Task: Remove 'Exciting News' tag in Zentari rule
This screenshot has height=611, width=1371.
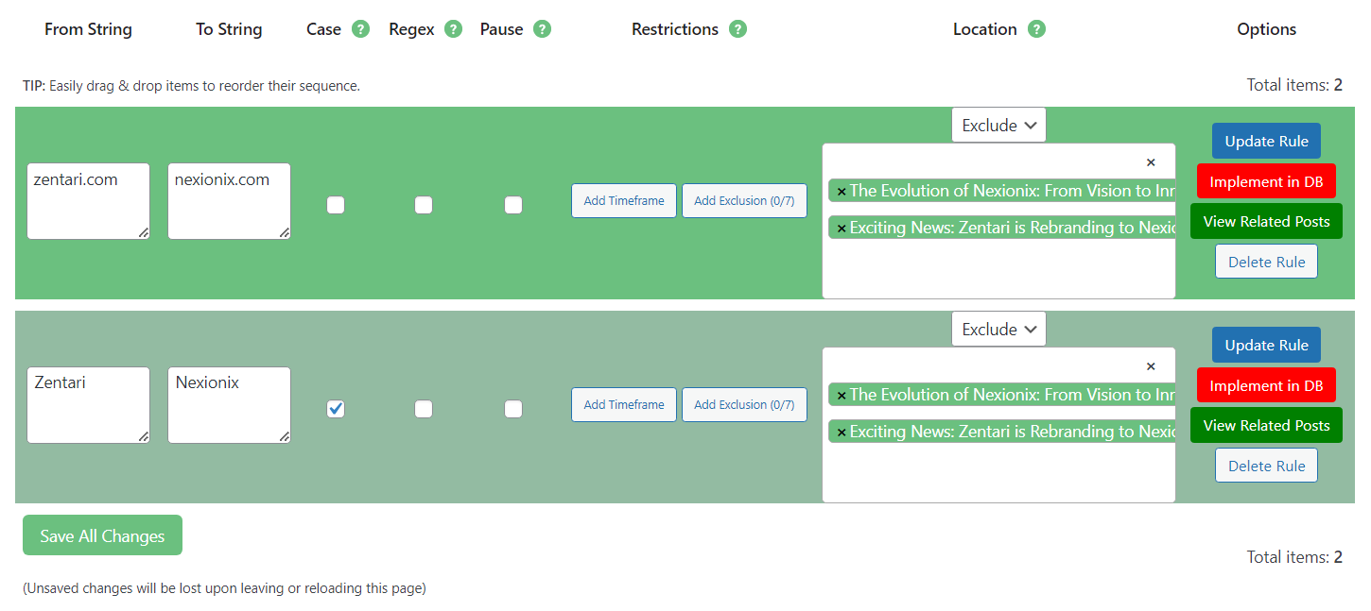Action: [x=842, y=433]
